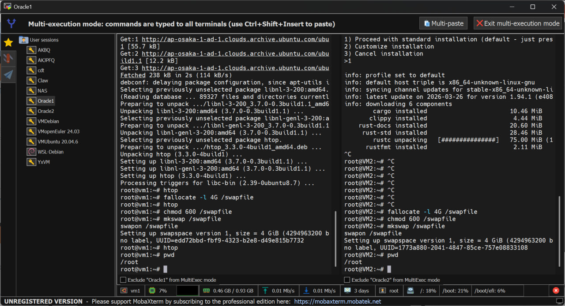Viewport: 565px width, 306px height.
Task: Open the mobaxterm.mobatek.net link
Action: pyautogui.click(x=337, y=302)
